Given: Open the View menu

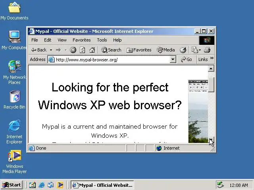Looking at the screenshot, I should (62, 40).
